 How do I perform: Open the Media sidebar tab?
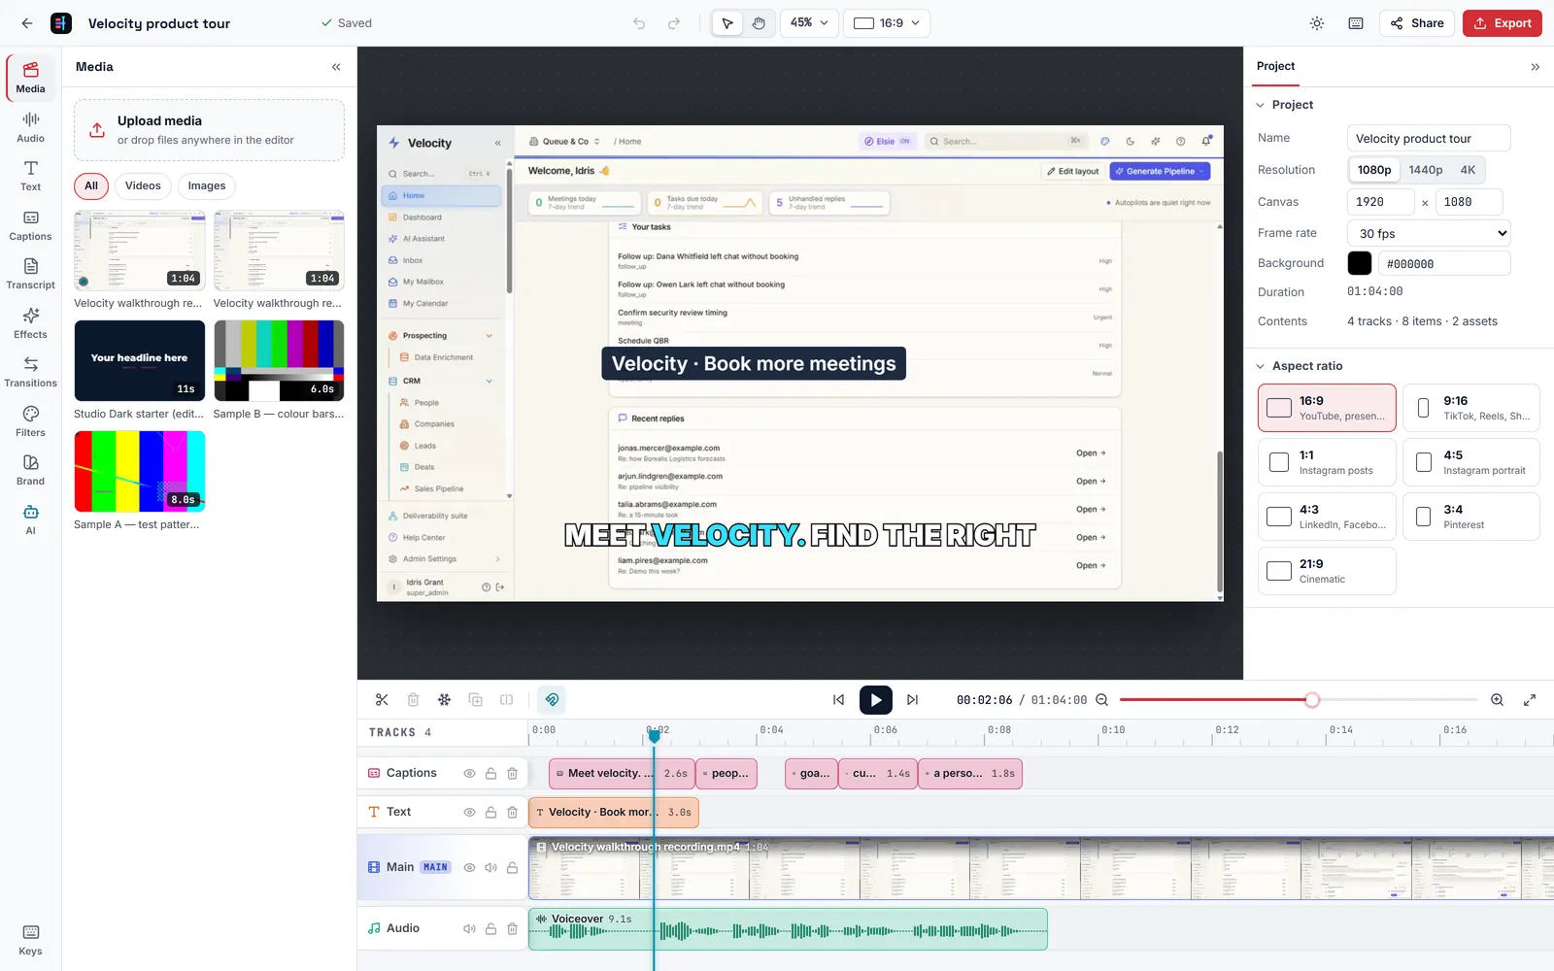(x=31, y=78)
